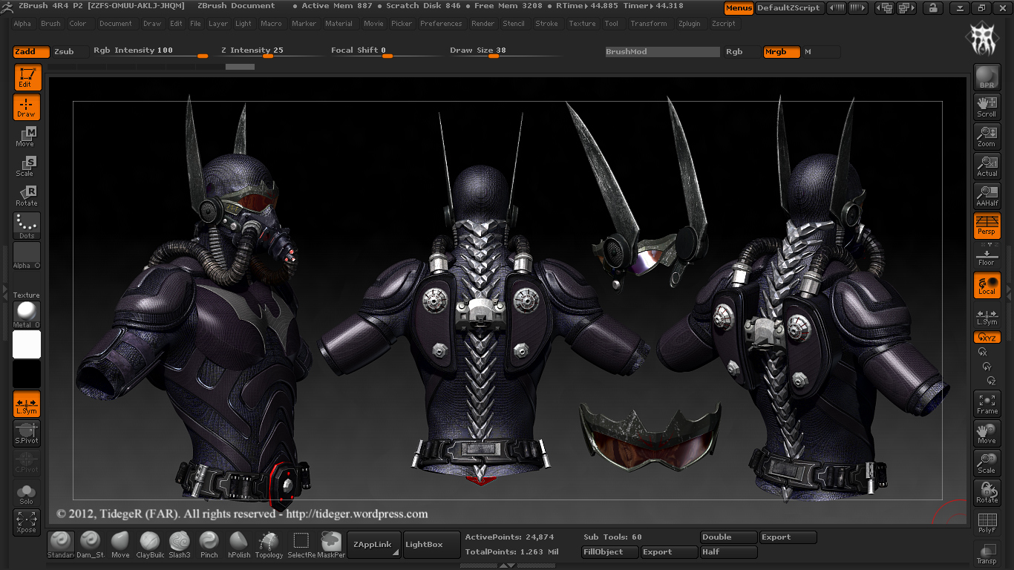Click the Scroll document button
The image size is (1014, 570).
tap(987, 107)
